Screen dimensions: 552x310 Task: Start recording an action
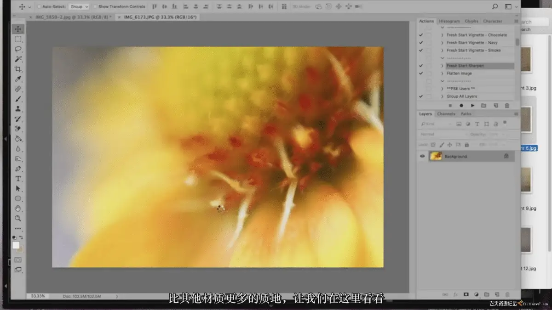click(461, 106)
